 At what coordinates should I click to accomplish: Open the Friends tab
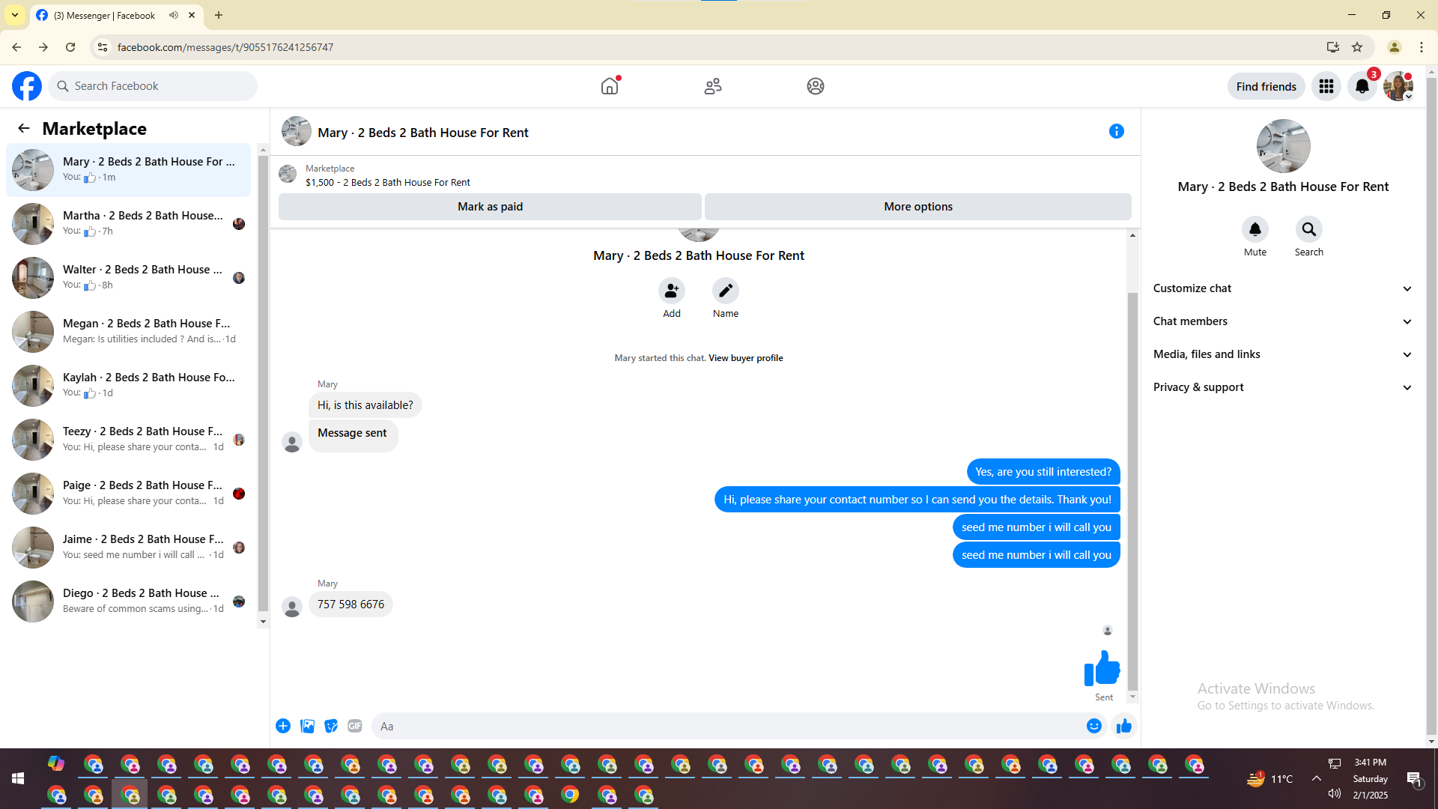coord(713,86)
